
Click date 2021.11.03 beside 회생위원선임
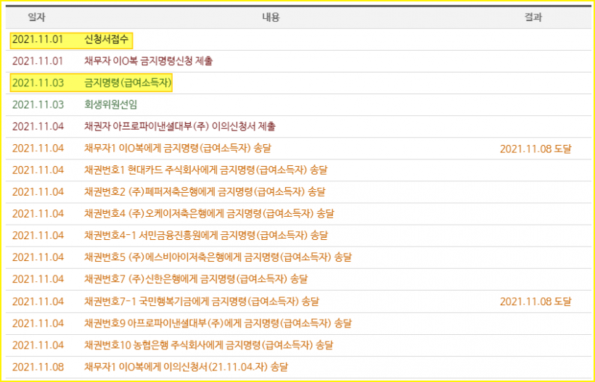38,104
